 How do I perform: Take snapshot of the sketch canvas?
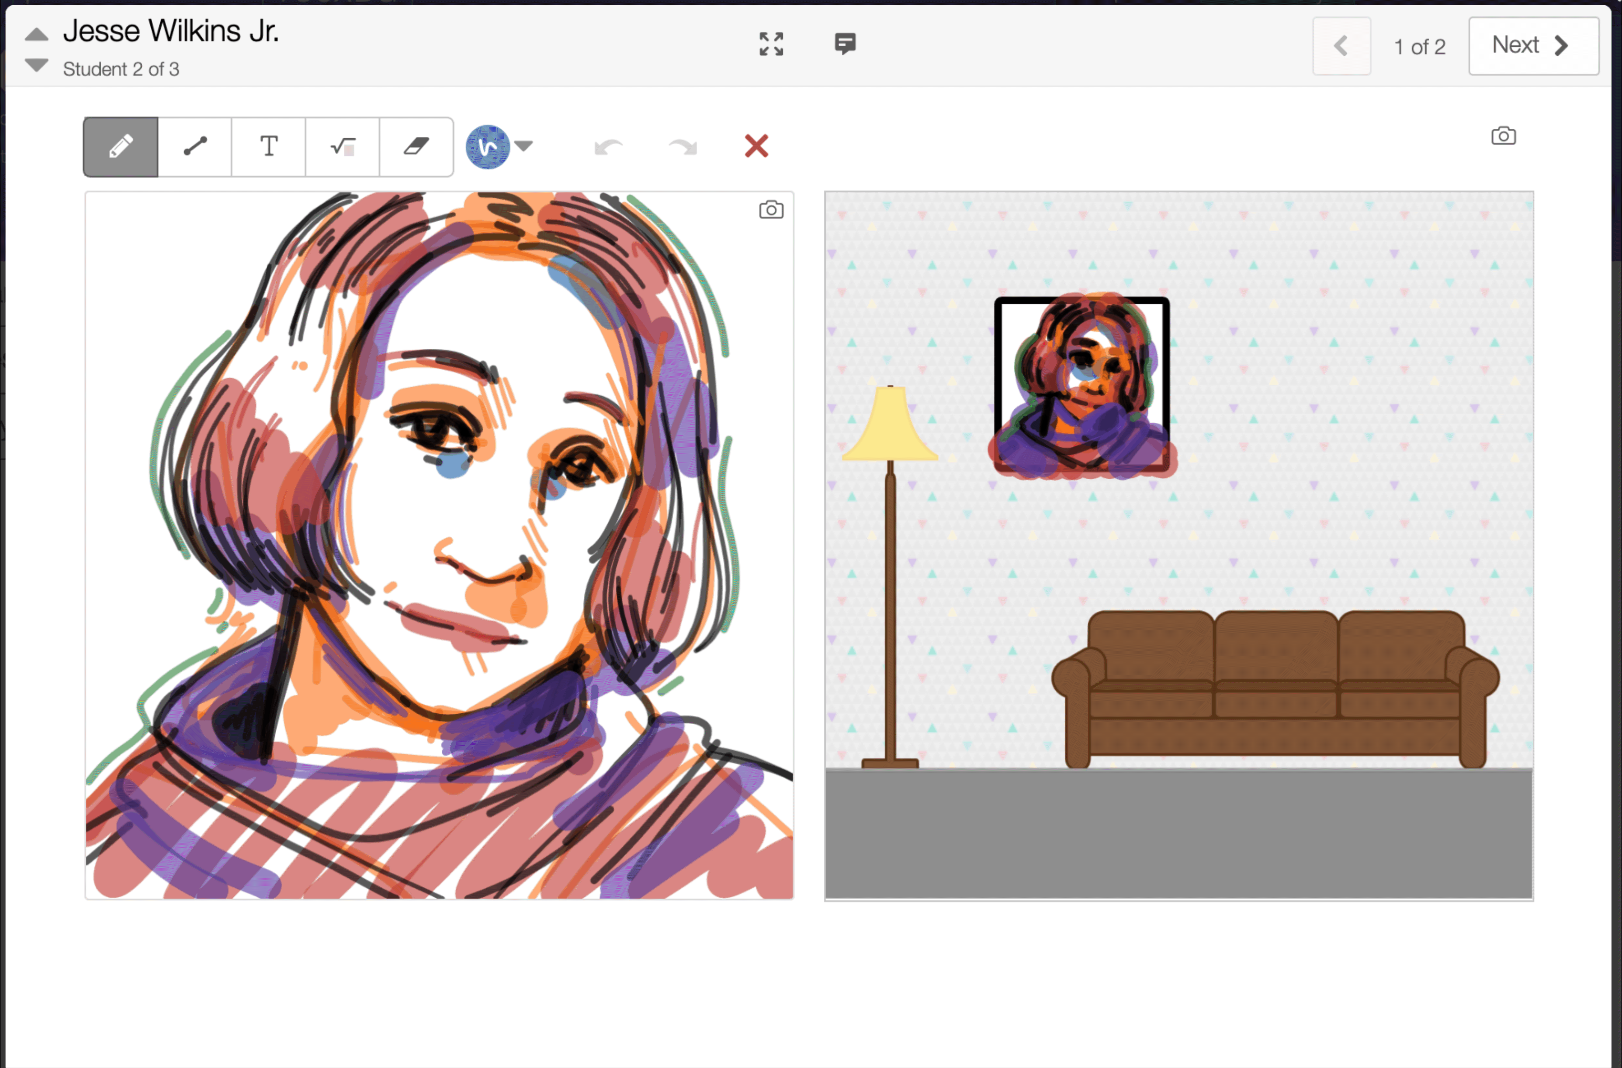click(771, 210)
